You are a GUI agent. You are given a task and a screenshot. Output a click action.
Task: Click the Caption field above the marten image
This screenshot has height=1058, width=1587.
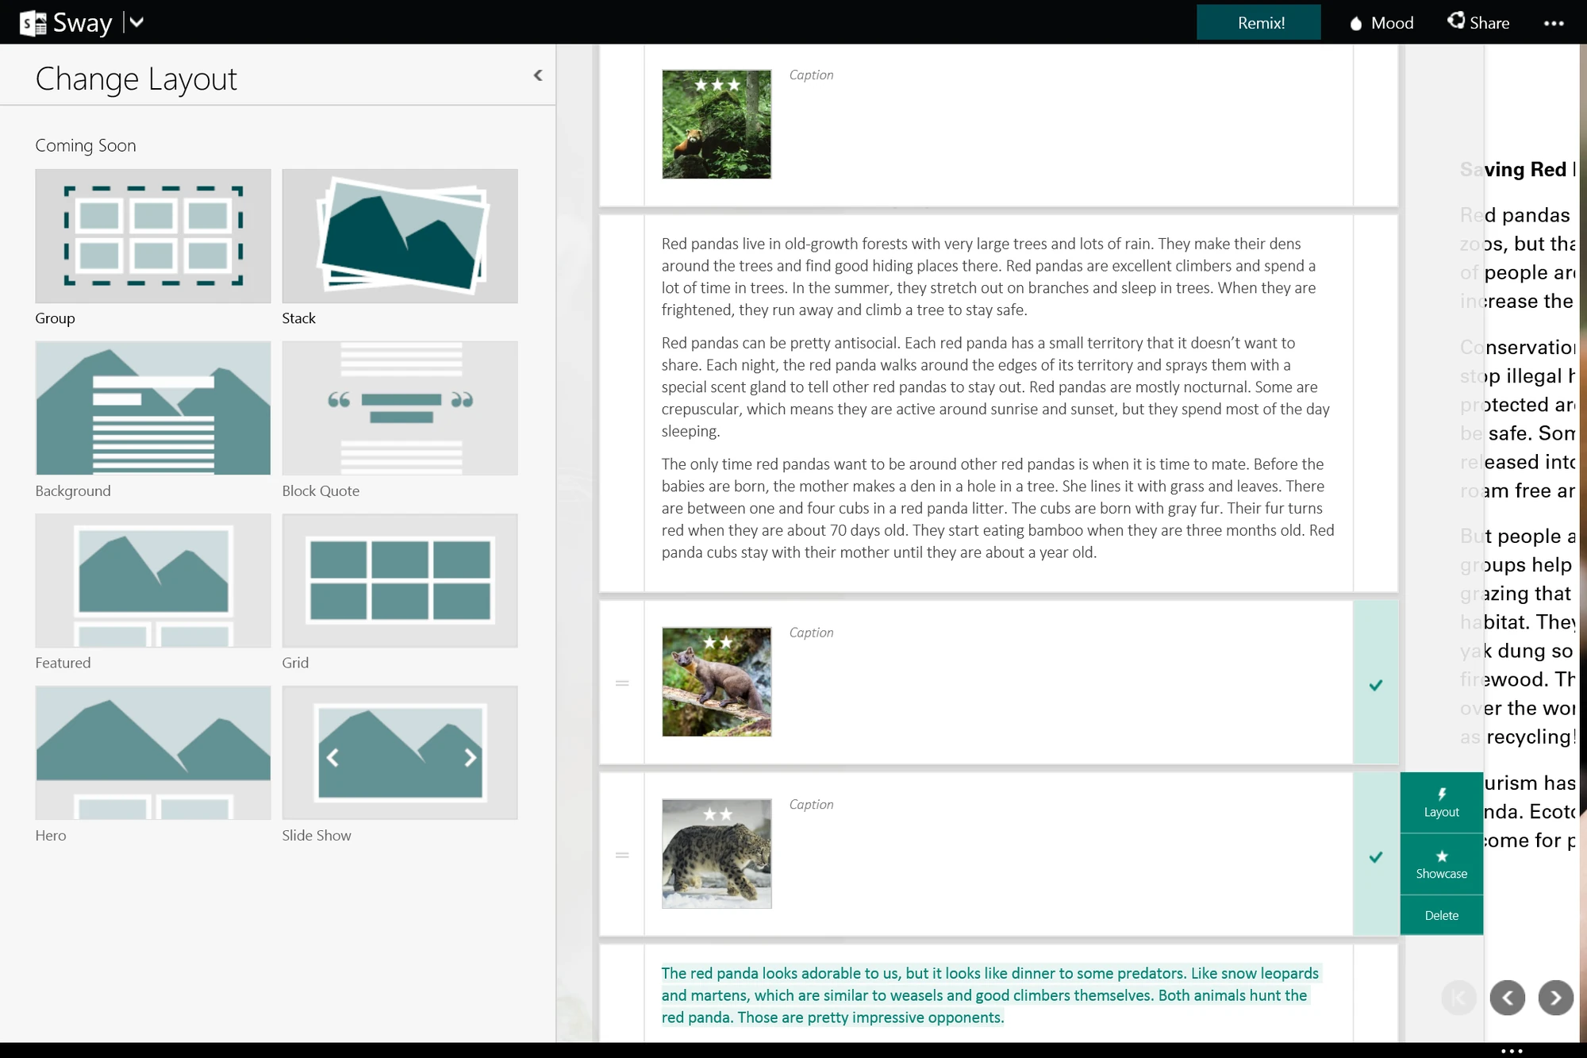tap(811, 632)
